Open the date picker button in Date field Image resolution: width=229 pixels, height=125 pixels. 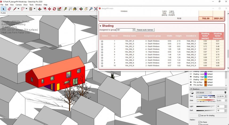(x=226, y=100)
